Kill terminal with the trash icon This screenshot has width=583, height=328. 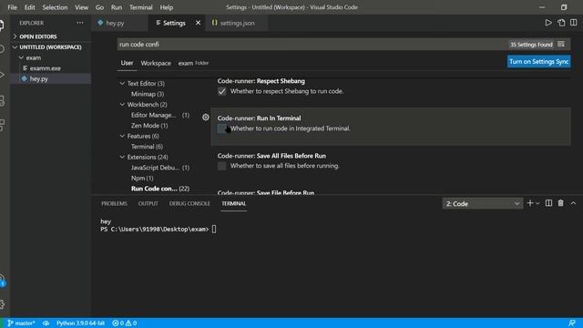pos(561,203)
